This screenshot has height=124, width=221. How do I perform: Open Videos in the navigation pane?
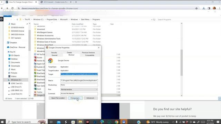click(13, 76)
